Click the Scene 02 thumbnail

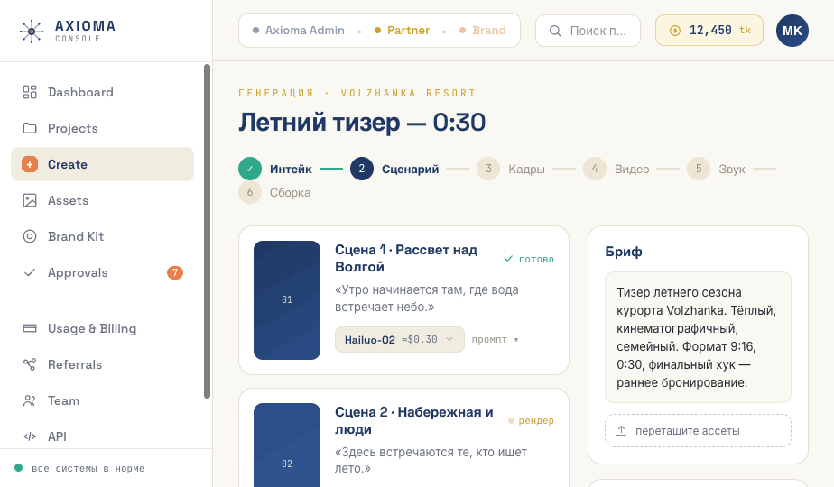[287, 446]
